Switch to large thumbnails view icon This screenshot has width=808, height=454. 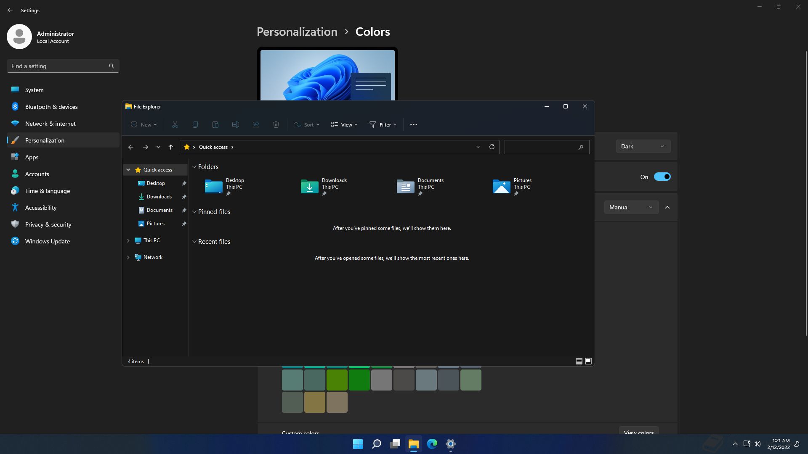[588, 361]
